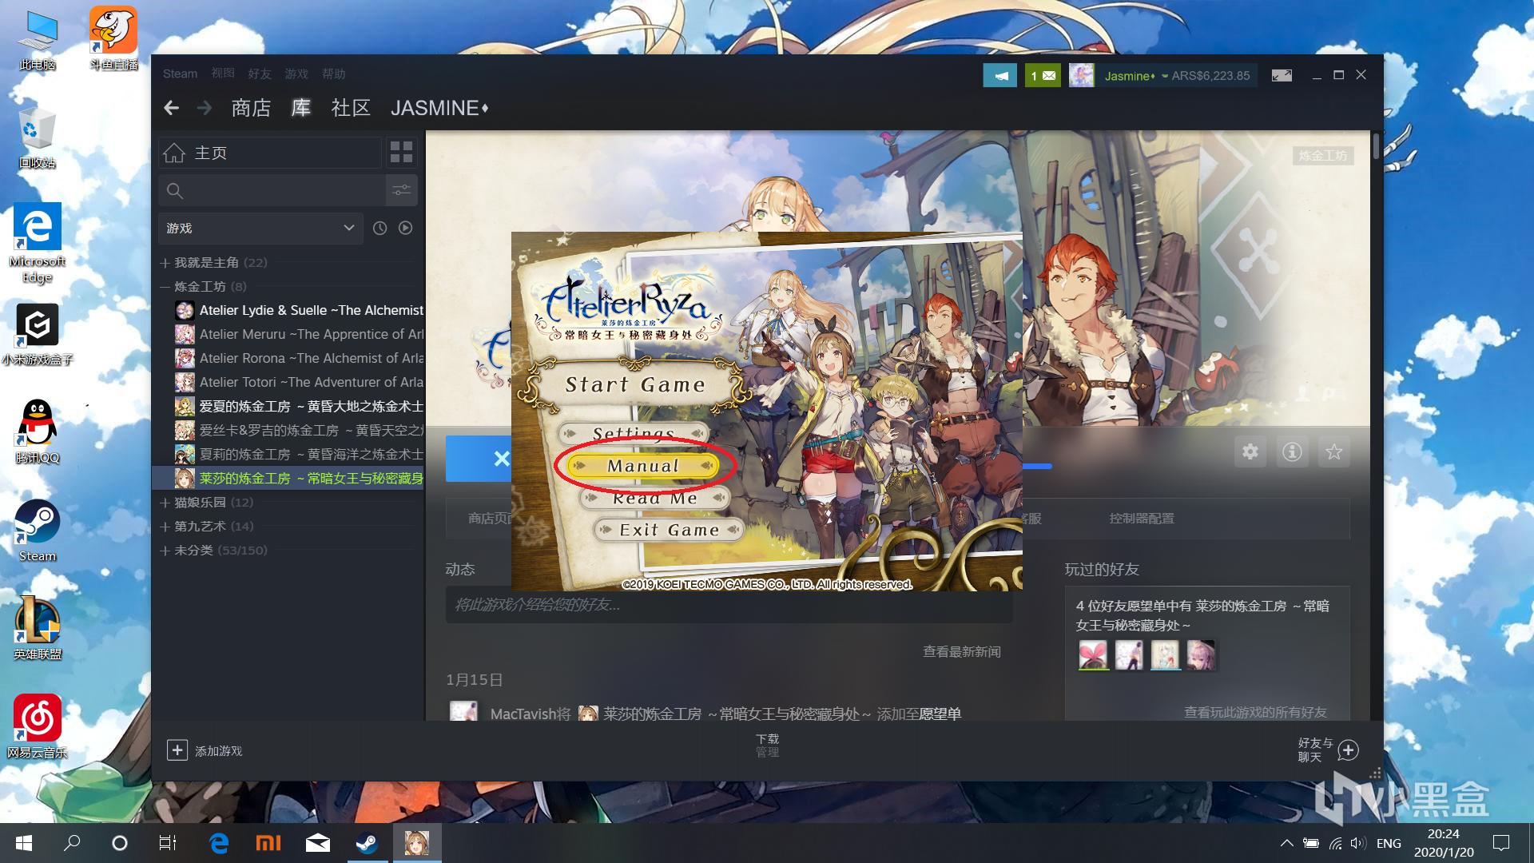
Task: Open game settings gear icon
Action: (x=1250, y=452)
